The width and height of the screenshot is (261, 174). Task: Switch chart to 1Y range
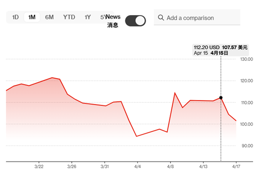click(x=88, y=17)
